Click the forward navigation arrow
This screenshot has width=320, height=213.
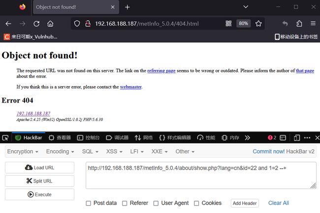click(x=23, y=24)
